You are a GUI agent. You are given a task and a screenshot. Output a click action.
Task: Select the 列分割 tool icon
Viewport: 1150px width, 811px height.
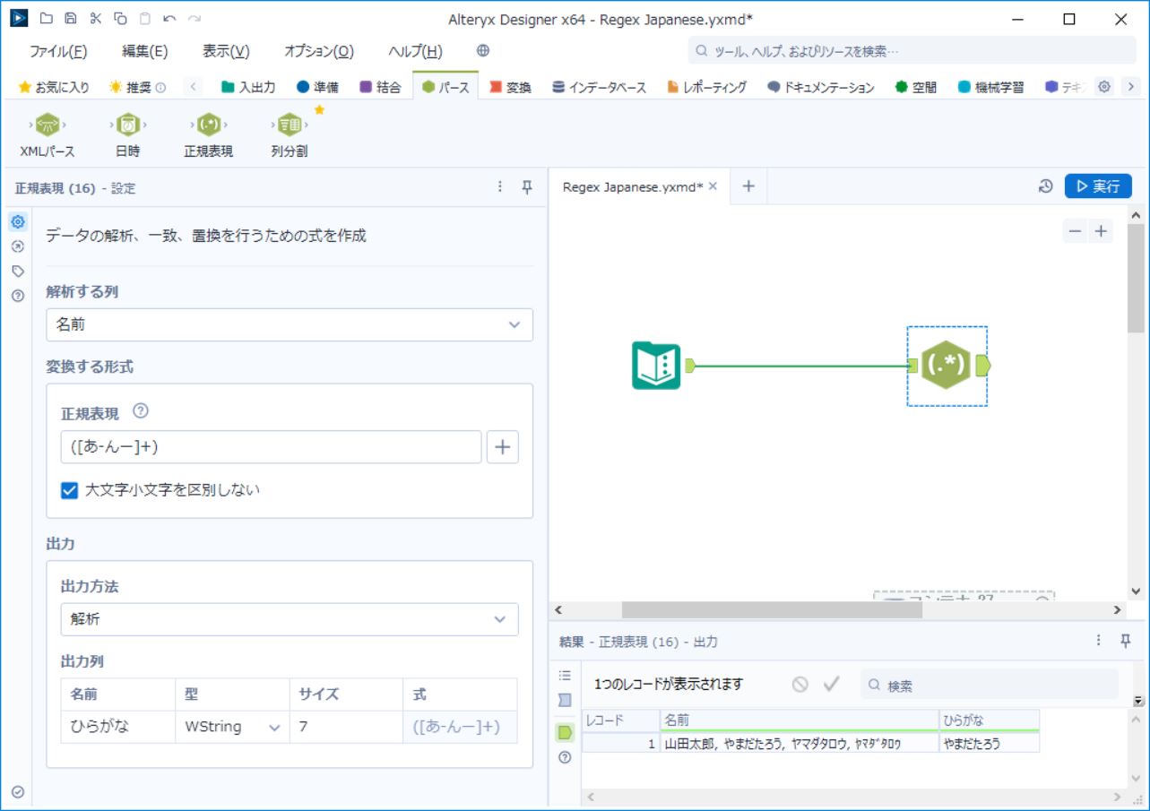289,125
